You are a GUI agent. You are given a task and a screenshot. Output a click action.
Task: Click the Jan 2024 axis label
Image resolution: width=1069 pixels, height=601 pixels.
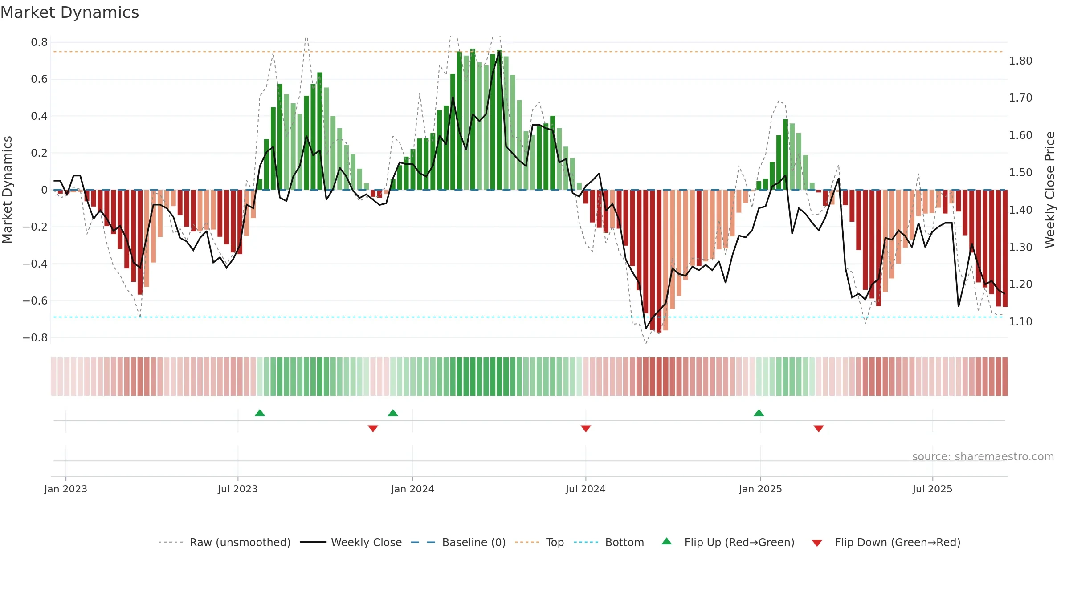(x=413, y=489)
